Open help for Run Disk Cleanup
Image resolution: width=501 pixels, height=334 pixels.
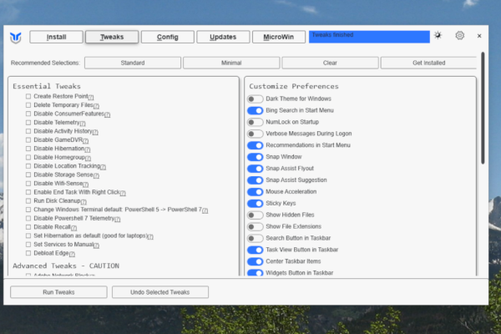point(83,202)
